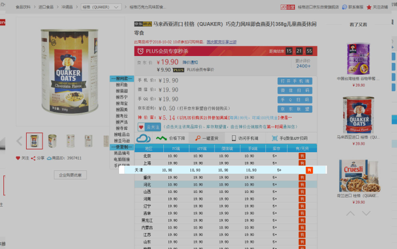
Task: Click the alarm clock icon in the PLUS banner
Action: pos(140,51)
